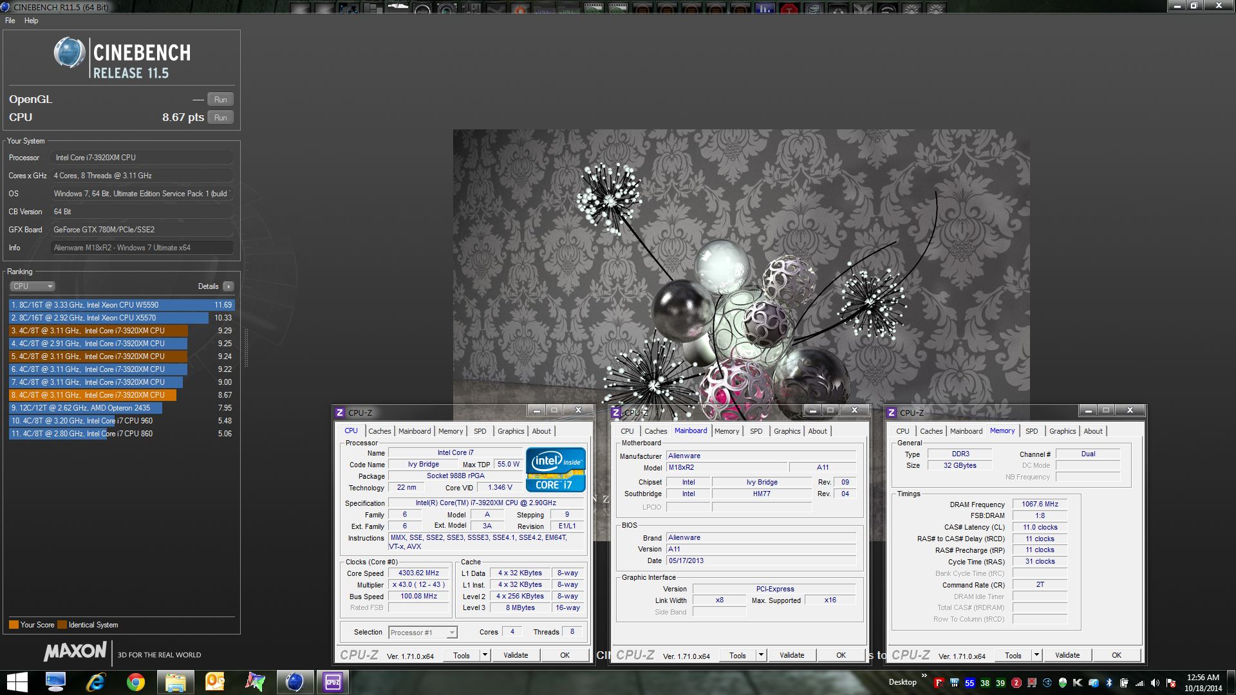1236x695 pixels.
Task: Open the network signal tray icon
Action: pos(1139,683)
